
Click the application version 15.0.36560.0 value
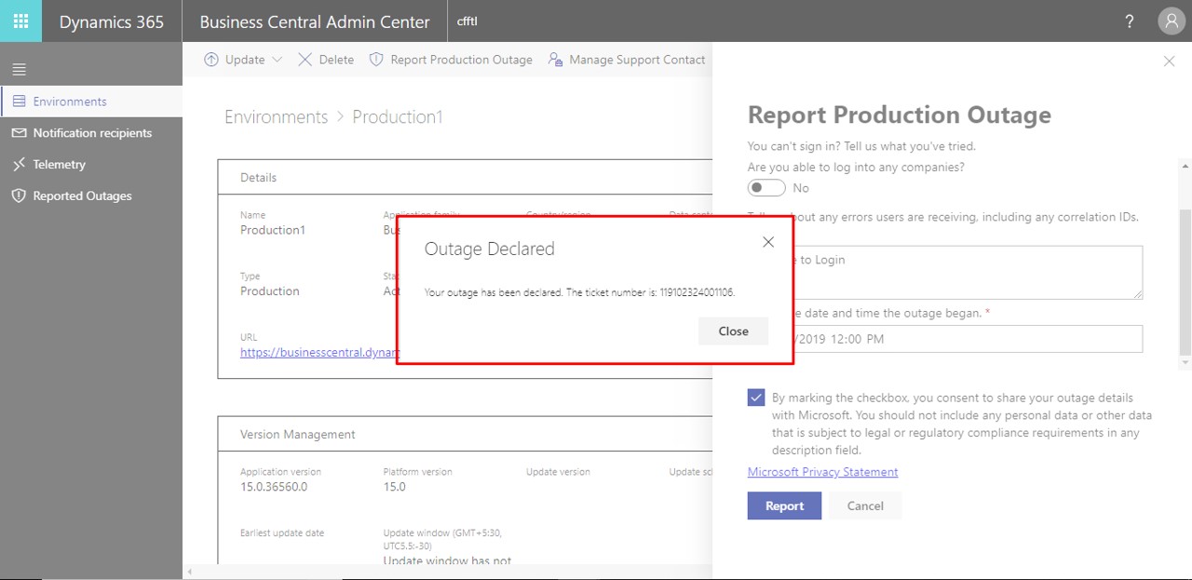[274, 487]
